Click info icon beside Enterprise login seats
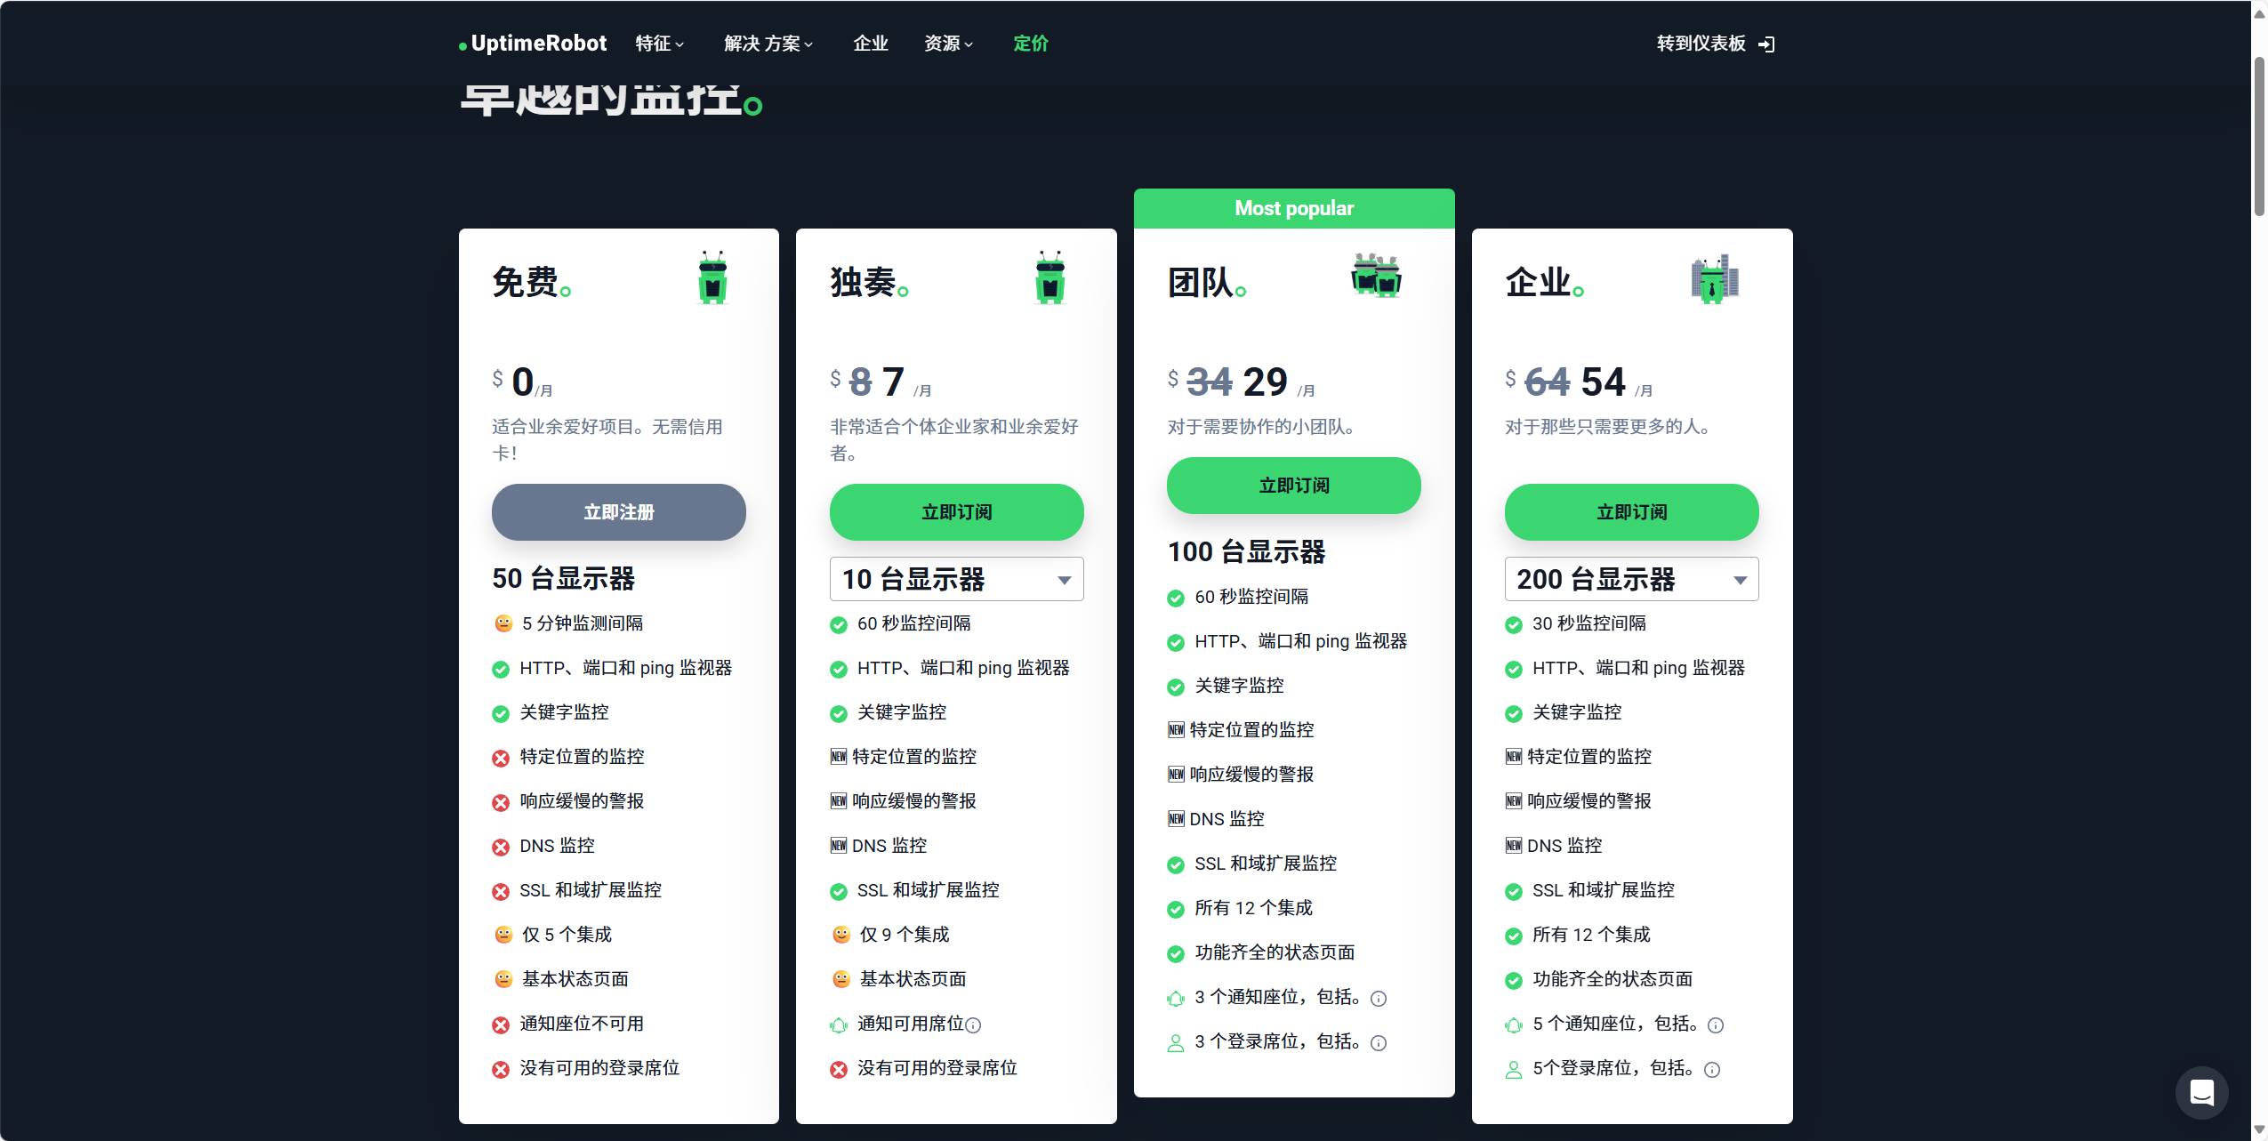The width and height of the screenshot is (2268, 1141). [x=1712, y=1070]
